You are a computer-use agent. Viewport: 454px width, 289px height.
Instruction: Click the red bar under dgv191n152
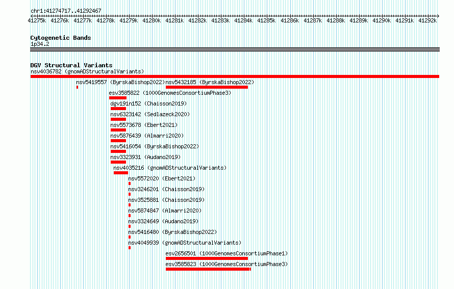118,109
